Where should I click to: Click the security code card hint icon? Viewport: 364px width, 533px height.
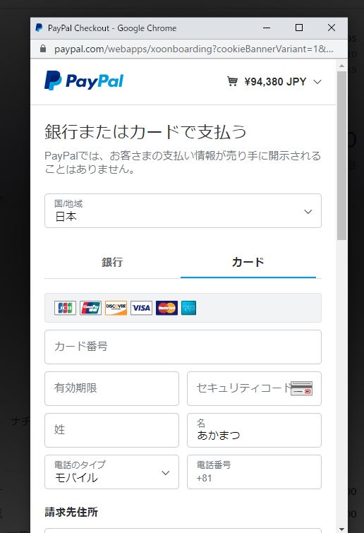[x=301, y=388]
